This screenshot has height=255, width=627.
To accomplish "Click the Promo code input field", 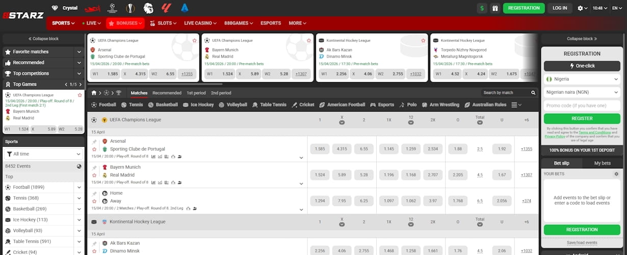I will point(582,106).
